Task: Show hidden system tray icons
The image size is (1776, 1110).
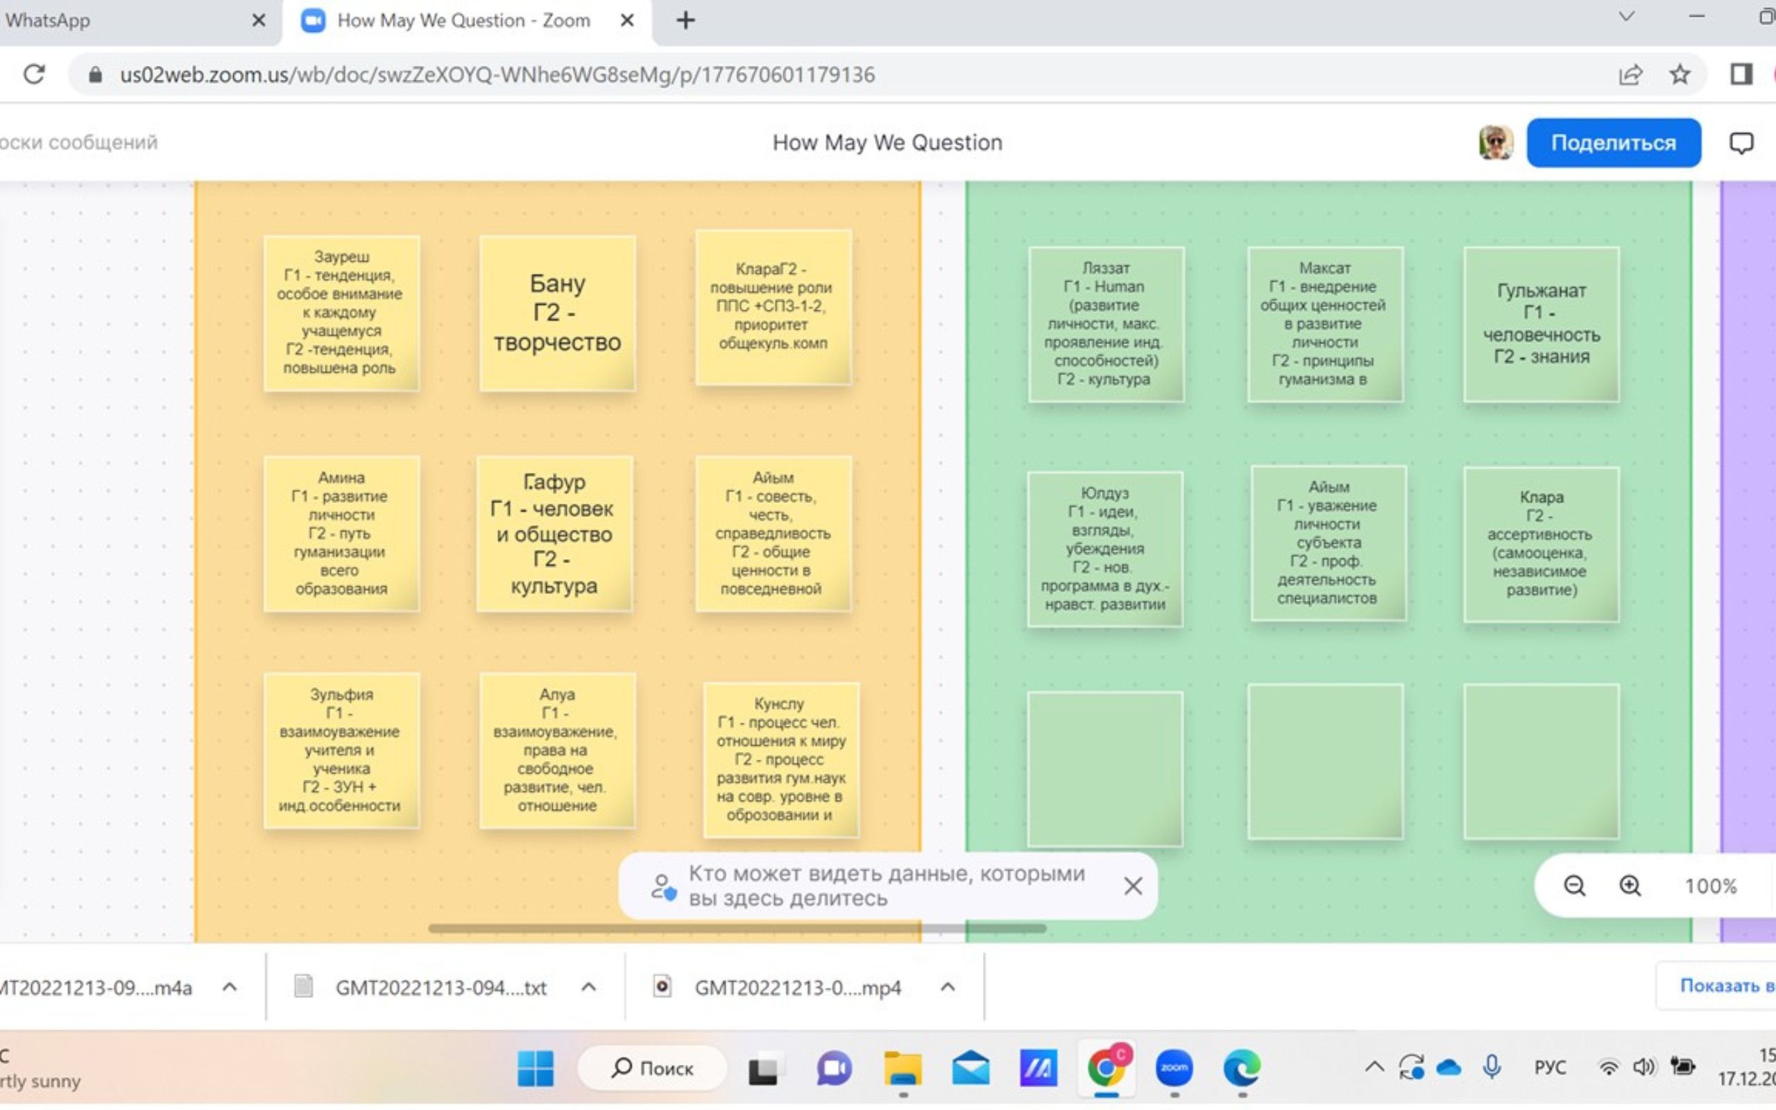Action: (x=1374, y=1067)
